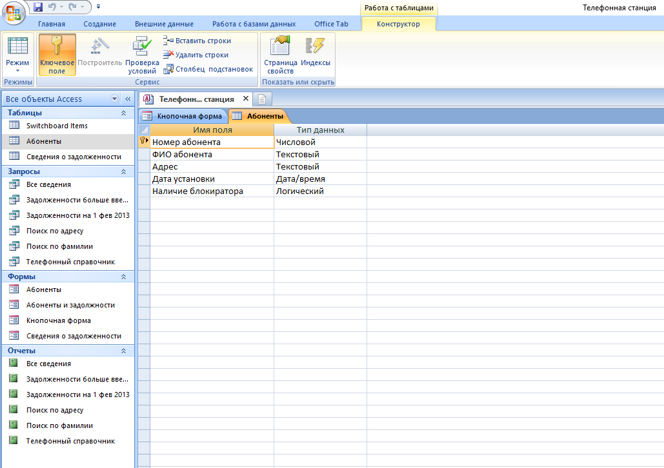The width and height of the screenshot is (664, 468).
Task: Switch to the Создание ribbon tab
Action: coord(99,24)
